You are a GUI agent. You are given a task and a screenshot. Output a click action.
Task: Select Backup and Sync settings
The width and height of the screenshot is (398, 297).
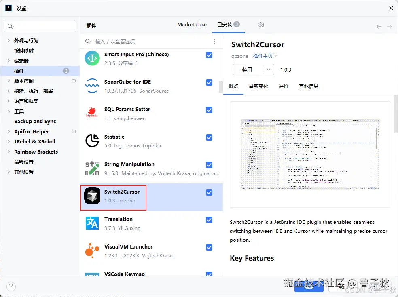[x=35, y=122]
